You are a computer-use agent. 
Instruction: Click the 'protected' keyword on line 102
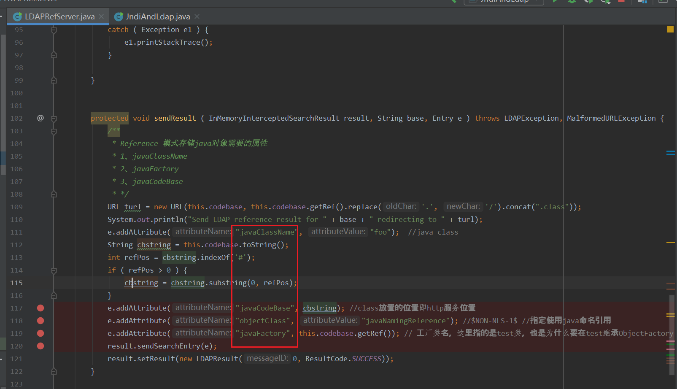(110, 118)
